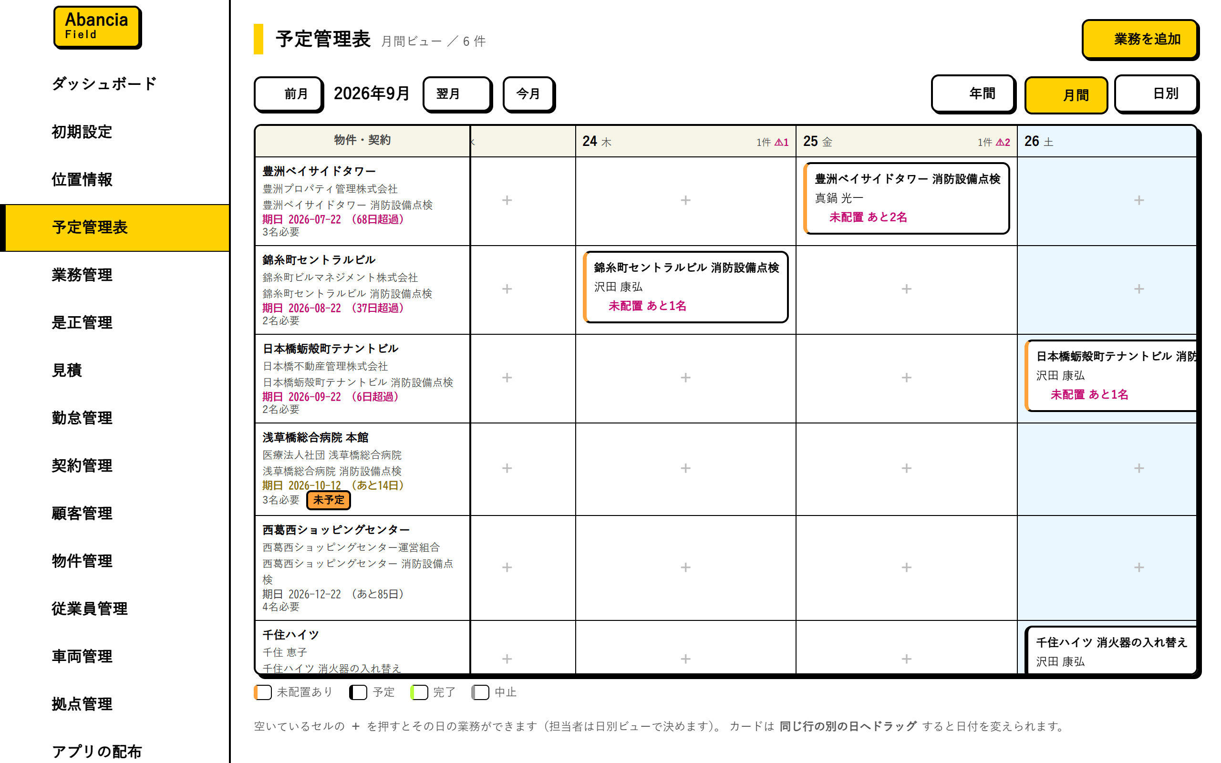The width and height of the screenshot is (1221, 763).
Task: Select the 西葛西ショッピングセンター property name
Action: point(336,530)
